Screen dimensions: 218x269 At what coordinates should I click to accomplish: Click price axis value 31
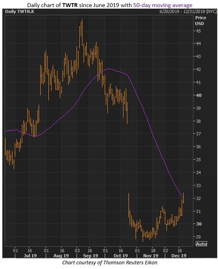[x=198, y=211]
